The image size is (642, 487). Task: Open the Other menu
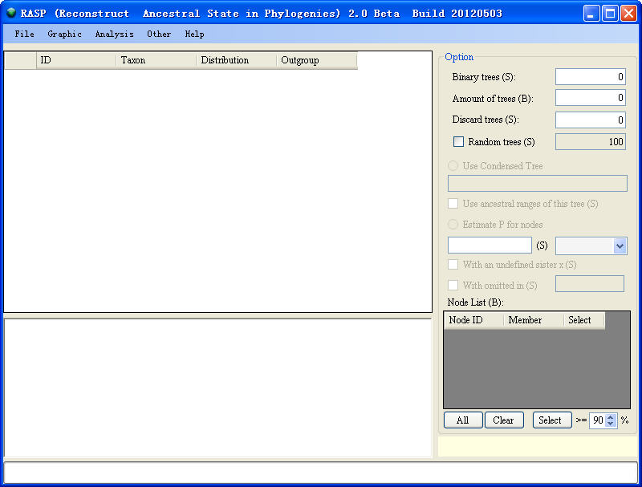pyautogui.click(x=159, y=34)
